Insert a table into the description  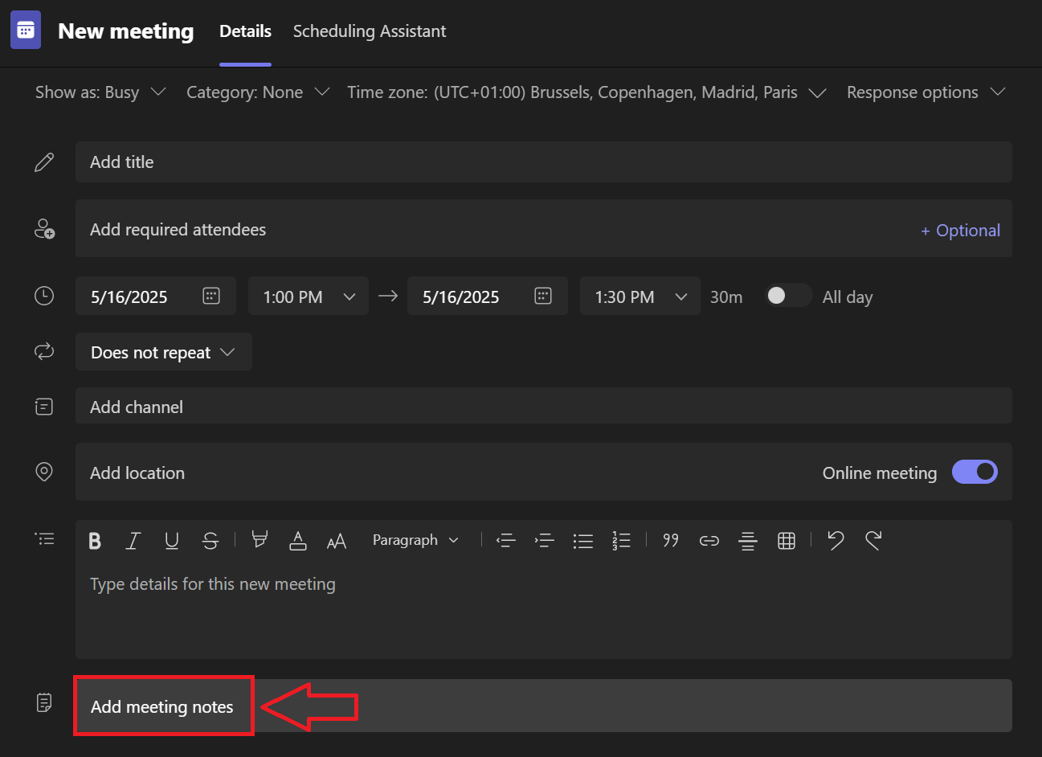[x=787, y=540]
